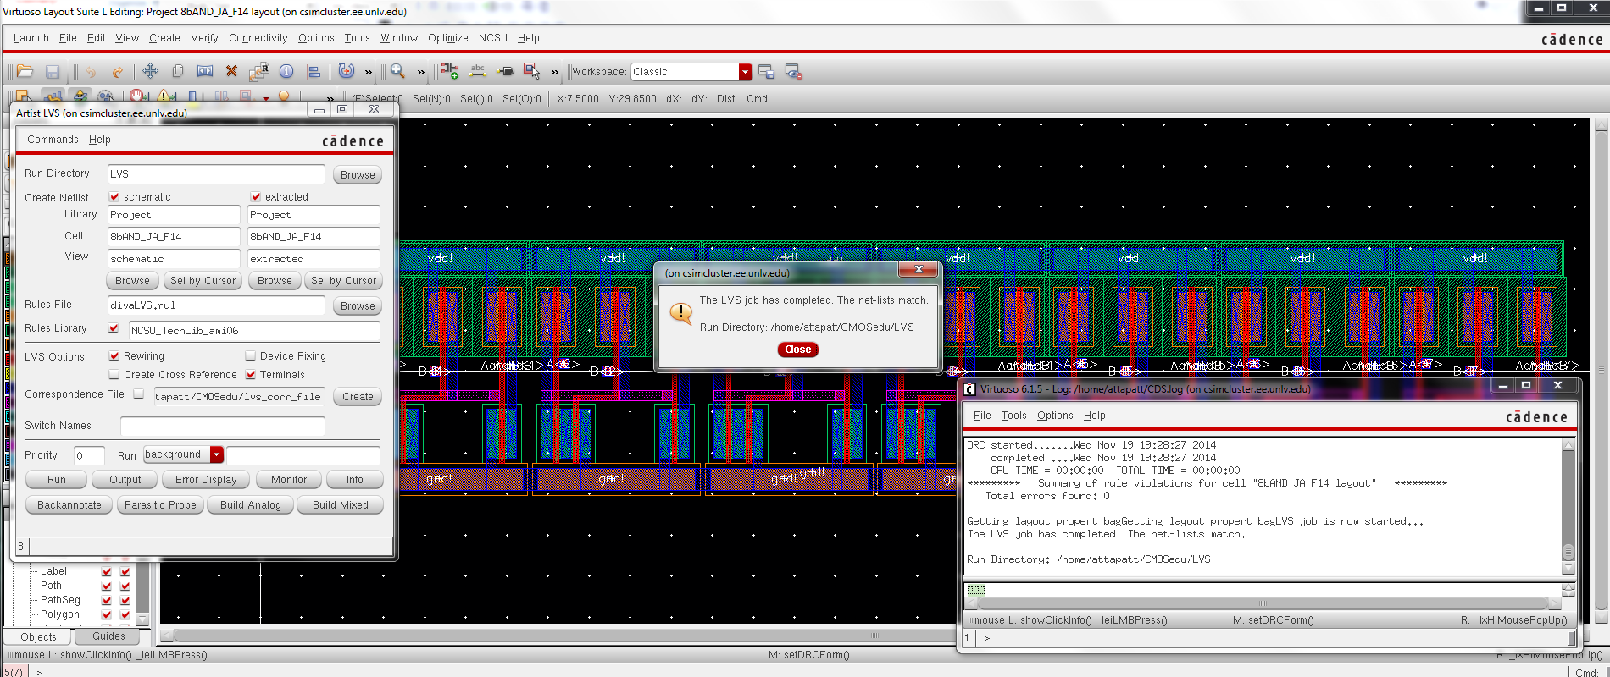Click the Zoom magnifier toolbar icon
Viewport: 1610px width, 677px height.
(397, 71)
